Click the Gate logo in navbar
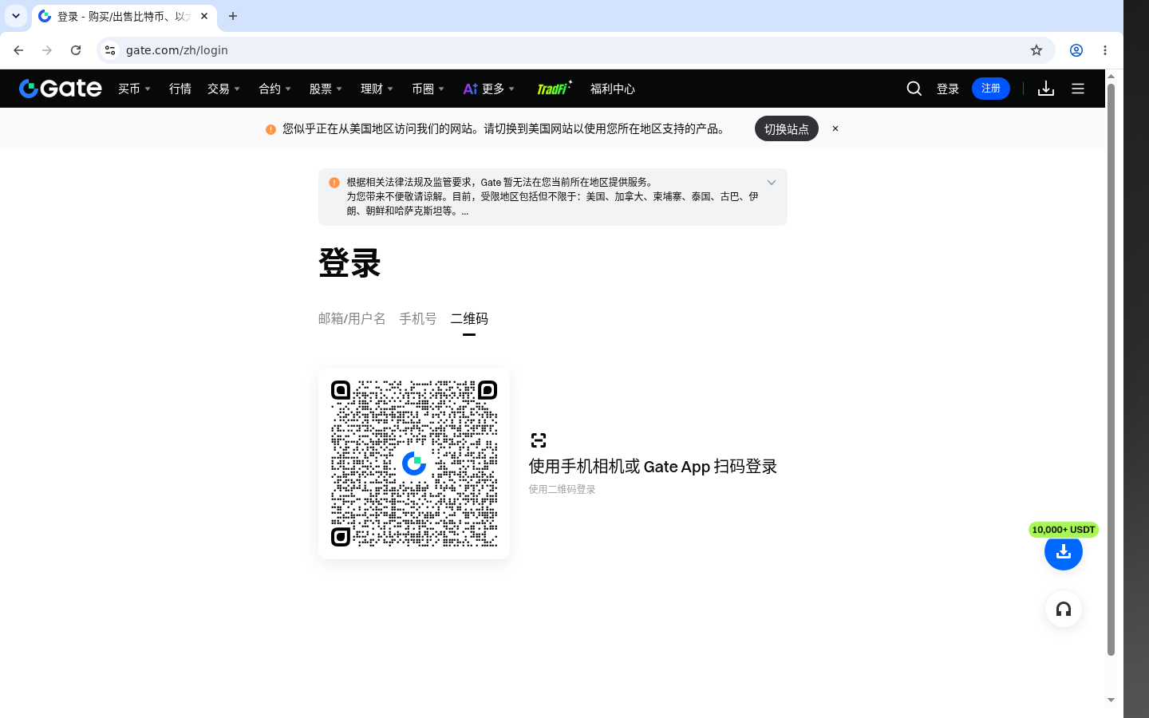 61,89
